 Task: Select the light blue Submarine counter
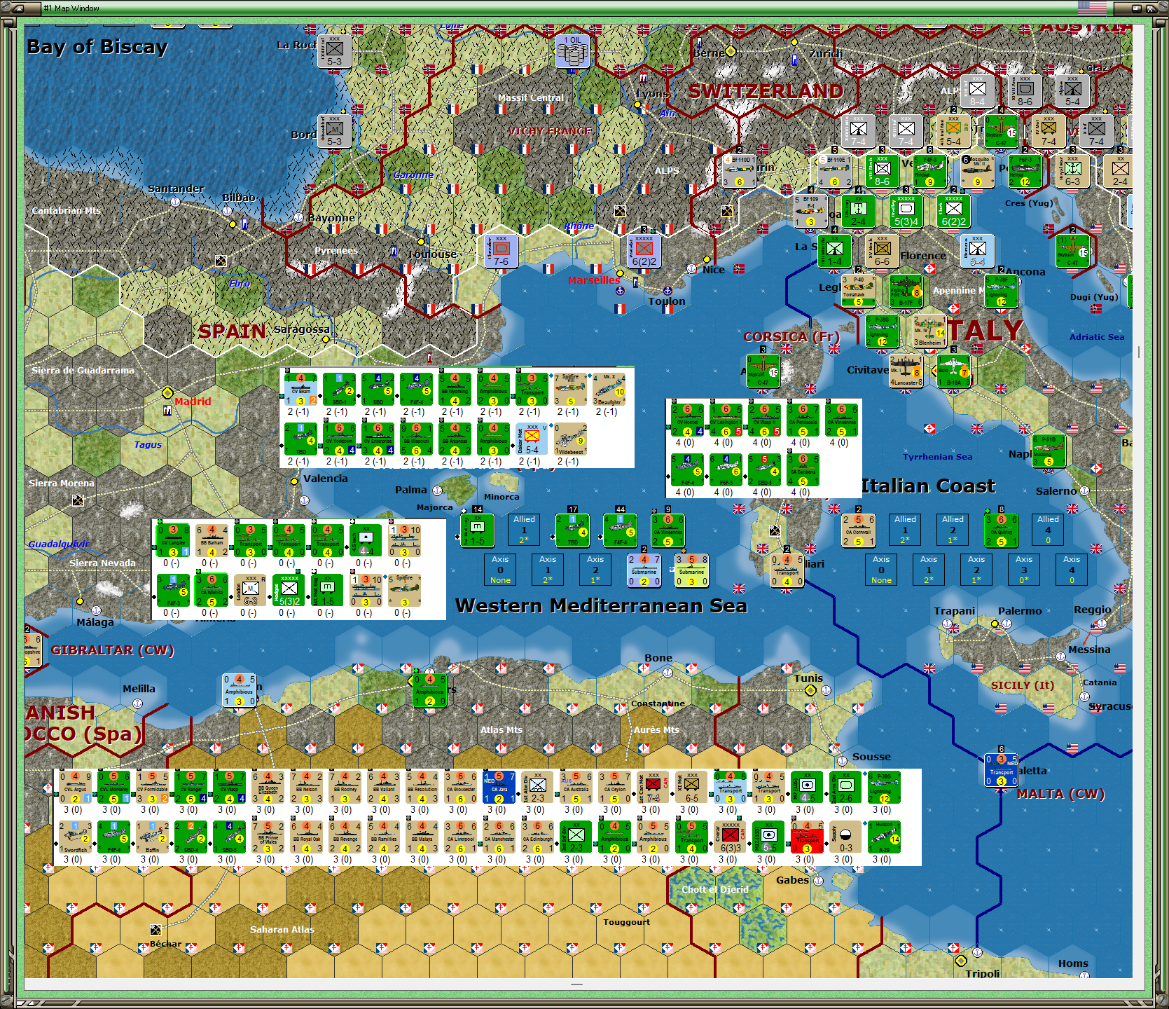pos(644,570)
